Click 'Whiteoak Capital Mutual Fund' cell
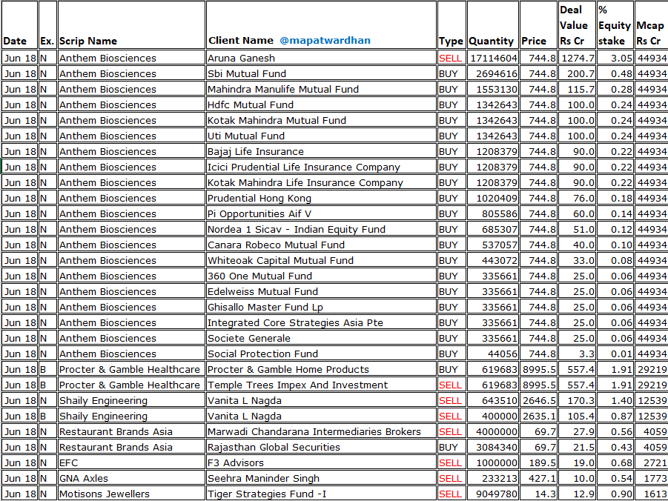The image size is (668, 501). [x=321, y=260]
